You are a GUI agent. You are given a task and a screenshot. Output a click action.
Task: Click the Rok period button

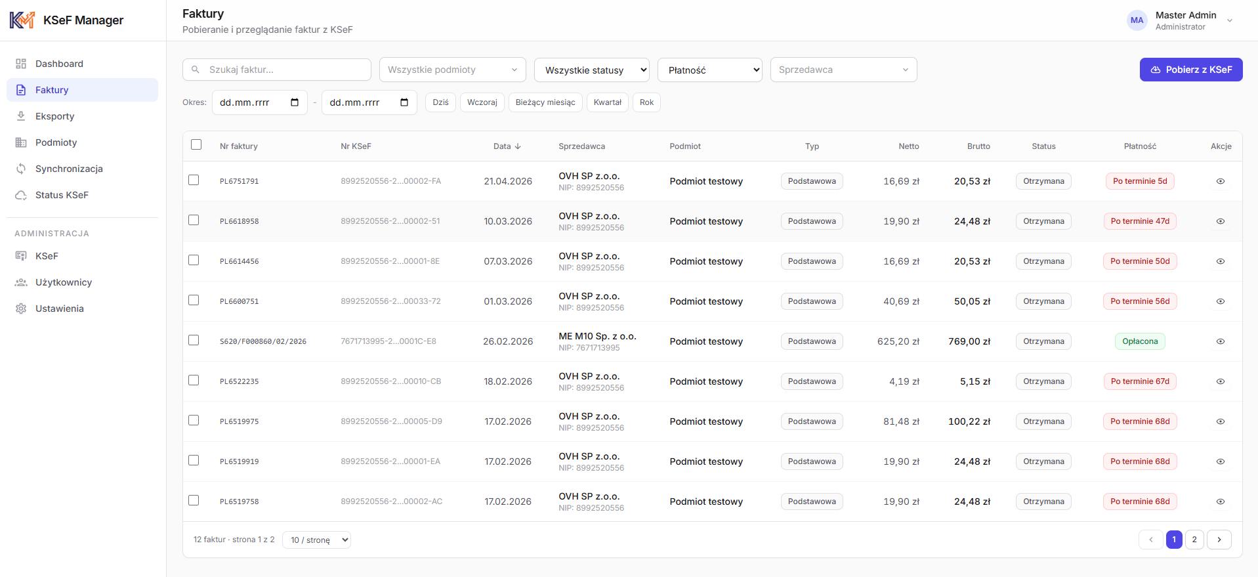click(646, 102)
